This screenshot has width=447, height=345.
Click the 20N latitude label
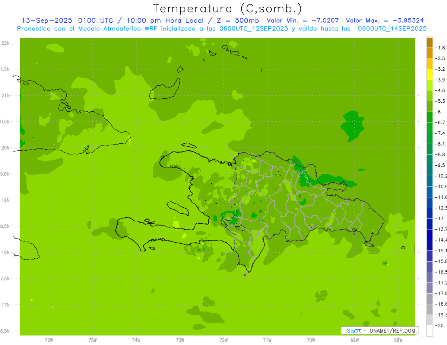pyautogui.click(x=6, y=148)
